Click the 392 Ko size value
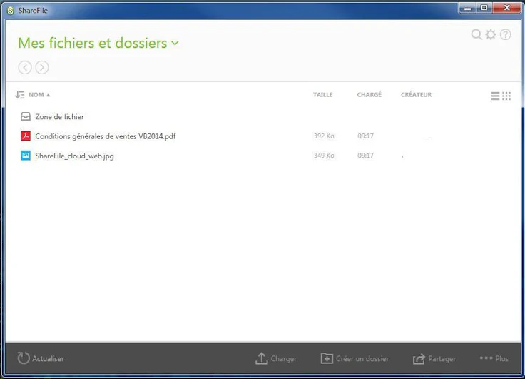This screenshot has width=525, height=379. point(324,136)
